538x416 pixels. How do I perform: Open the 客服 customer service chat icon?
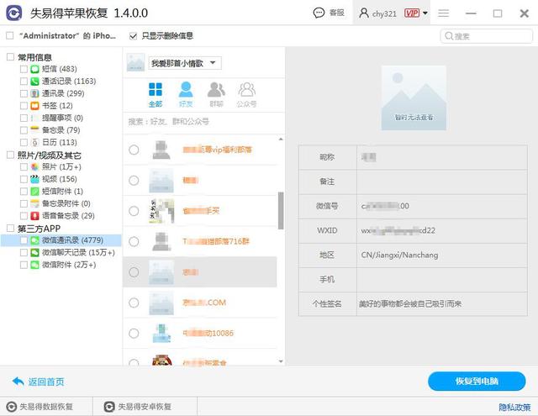click(319, 13)
